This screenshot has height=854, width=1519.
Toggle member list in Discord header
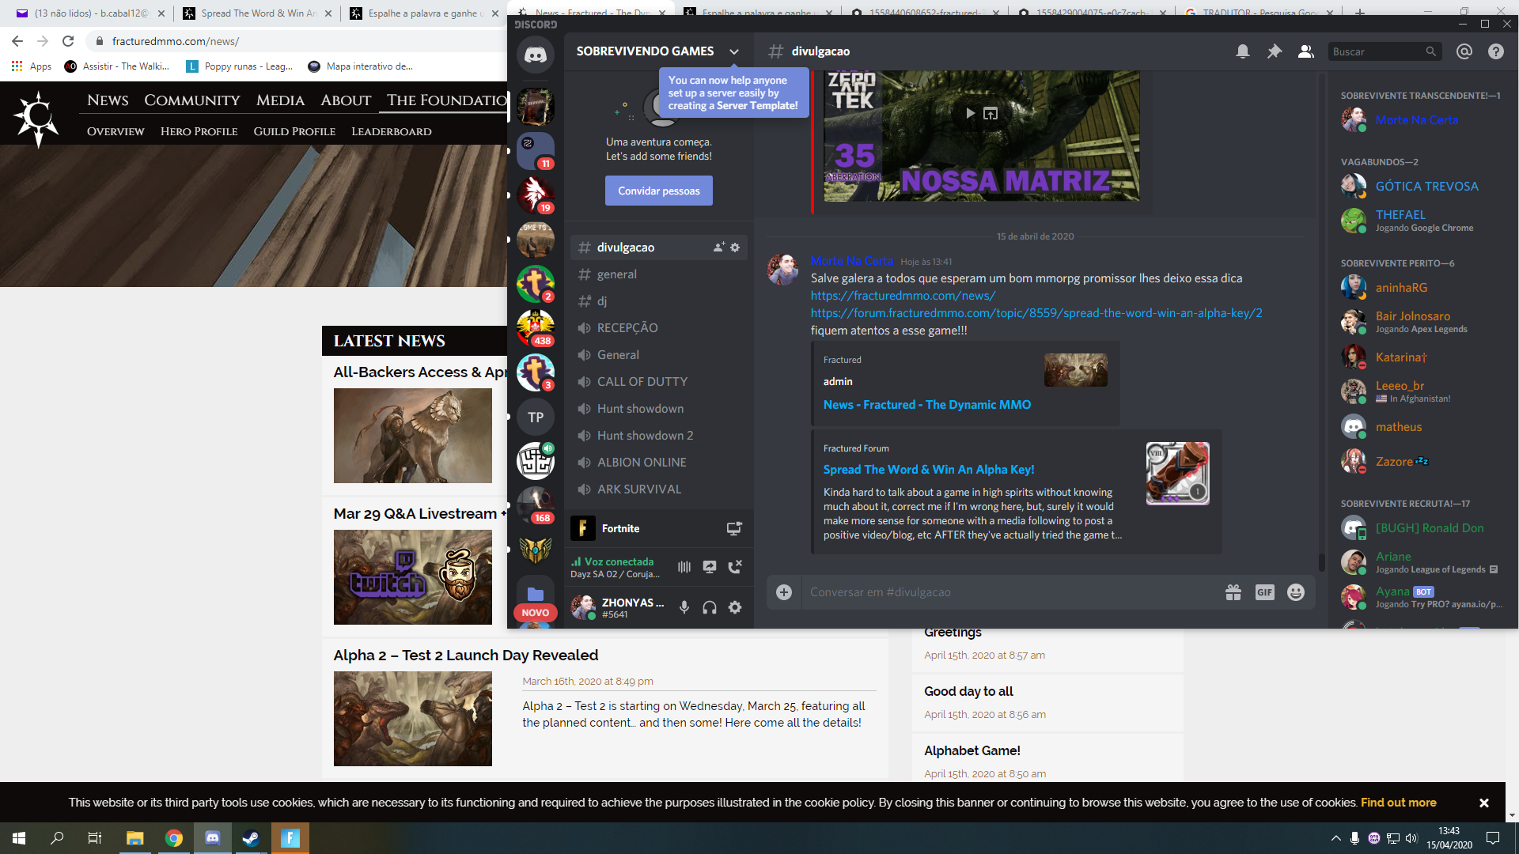(x=1306, y=51)
